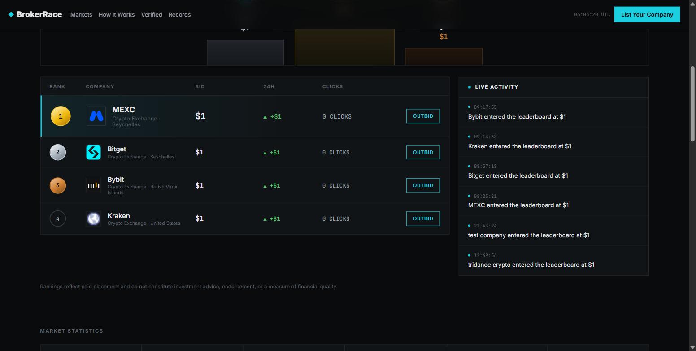Click the CLICKS column header

(x=332, y=86)
